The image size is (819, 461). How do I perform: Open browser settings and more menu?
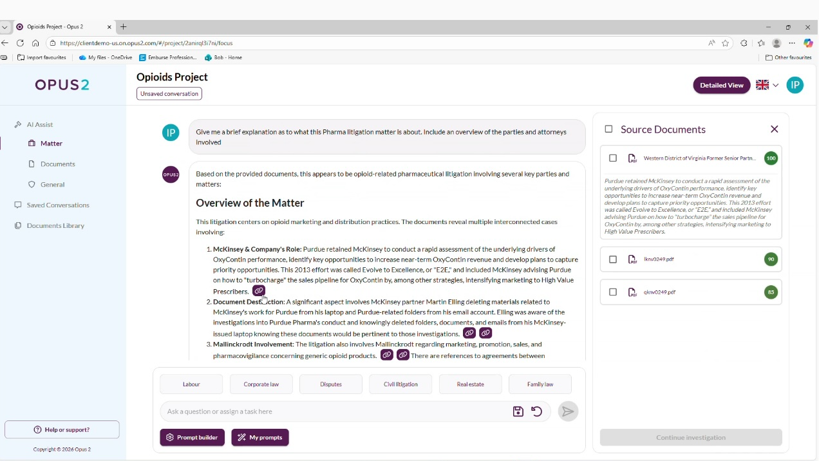[x=792, y=43]
